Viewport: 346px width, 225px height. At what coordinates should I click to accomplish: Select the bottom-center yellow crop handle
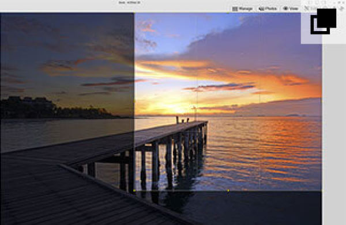tap(228, 190)
